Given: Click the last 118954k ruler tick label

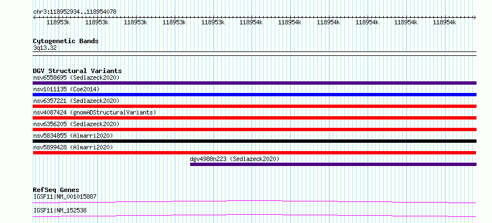Looking at the screenshot, I should (444, 22).
